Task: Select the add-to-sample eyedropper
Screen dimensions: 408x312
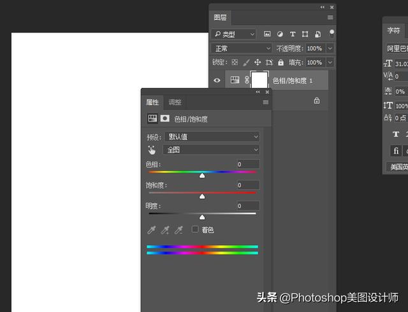Action: 165,230
